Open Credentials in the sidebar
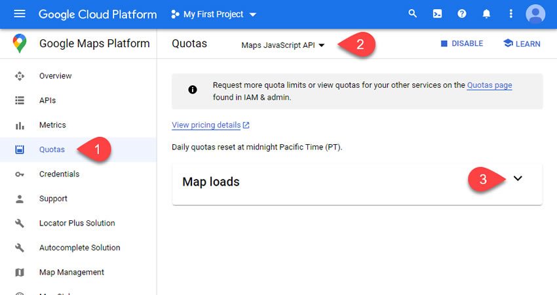The height and width of the screenshot is (295, 557). [x=59, y=174]
